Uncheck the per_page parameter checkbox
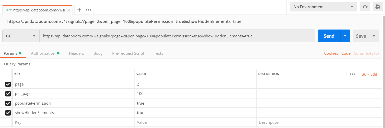The image size is (385, 128). (8, 94)
